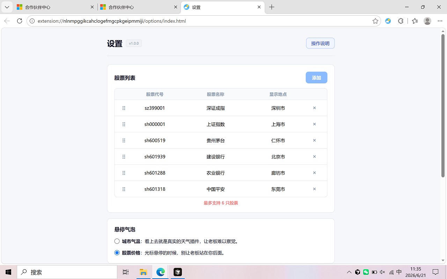Click drag handle of sh601318 row

point(124,189)
